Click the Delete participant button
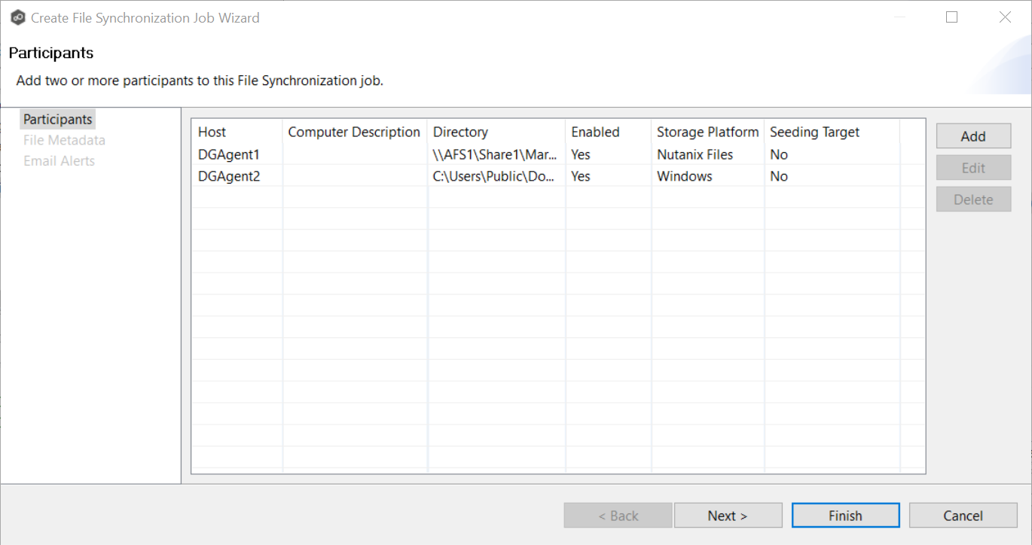Viewport: 1032px width, 545px height. point(973,199)
